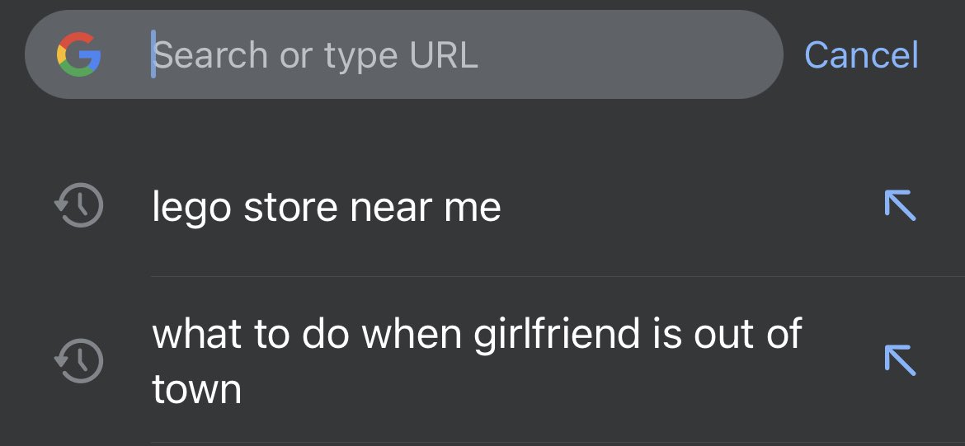
Task: Focus the 'Search or type URL' field
Action: click(x=403, y=54)
